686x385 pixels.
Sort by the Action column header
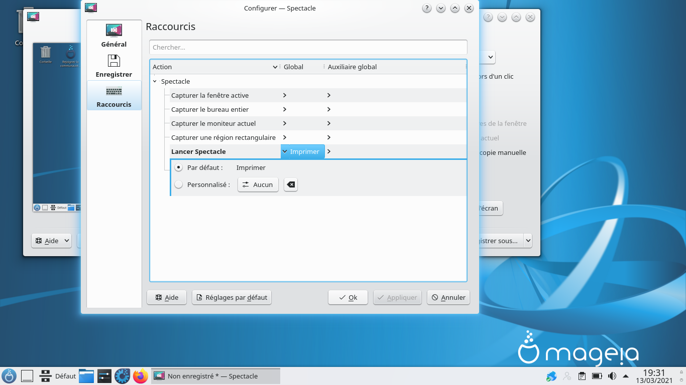pyautogui.click(x=214, y=67)
